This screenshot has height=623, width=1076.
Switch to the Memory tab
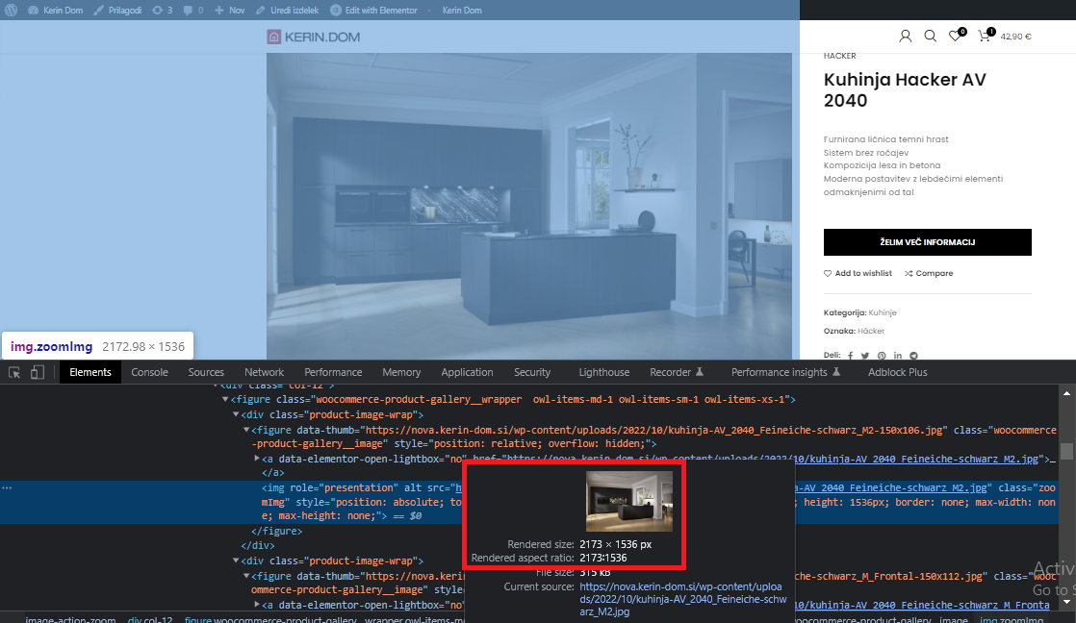coord(401,372)
